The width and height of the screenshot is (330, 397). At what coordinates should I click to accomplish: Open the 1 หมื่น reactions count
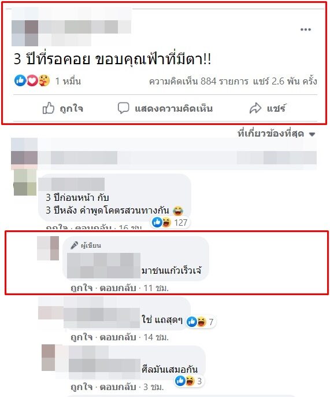click(68, 81)
